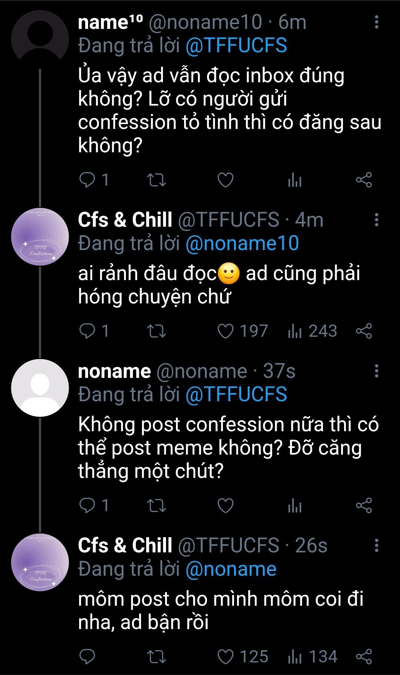Image resolution: width=400 pixels, height=675 pixels.
Task: Open noname's default gray avatar
Action: tap(40, 388)
